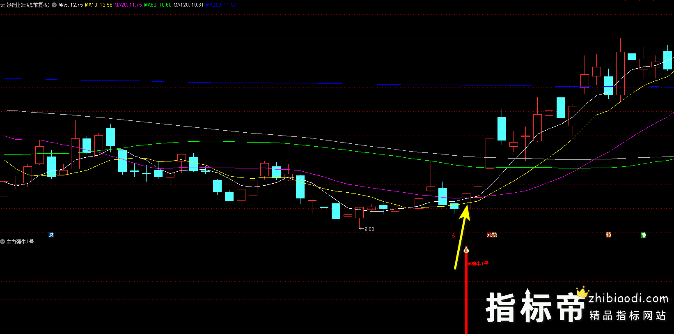The image size is (674, 334).
Task: Click the 涨 info badge
Action: point(489,235)
